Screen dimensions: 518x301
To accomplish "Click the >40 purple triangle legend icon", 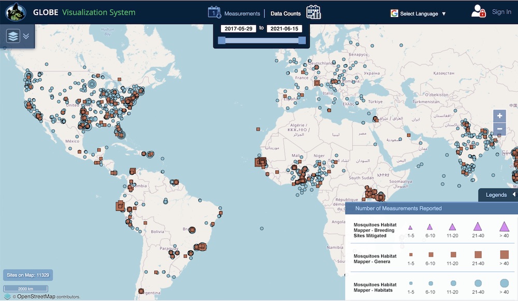I will 504,227.
